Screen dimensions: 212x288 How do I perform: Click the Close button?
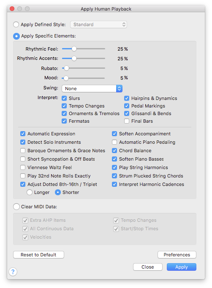148,267
